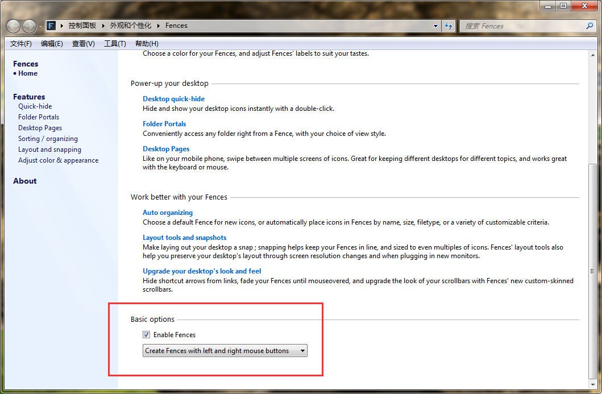
Task: Open the address bar history dropdown arrow
Action: pos(435,26)
